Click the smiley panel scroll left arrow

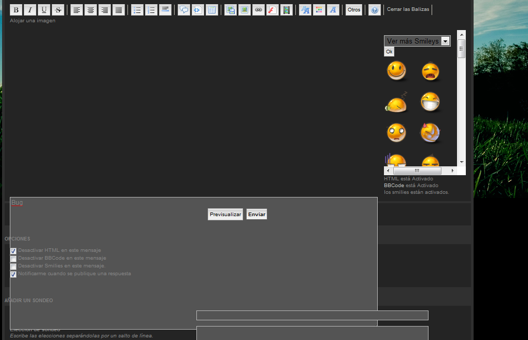click(388, 171)
